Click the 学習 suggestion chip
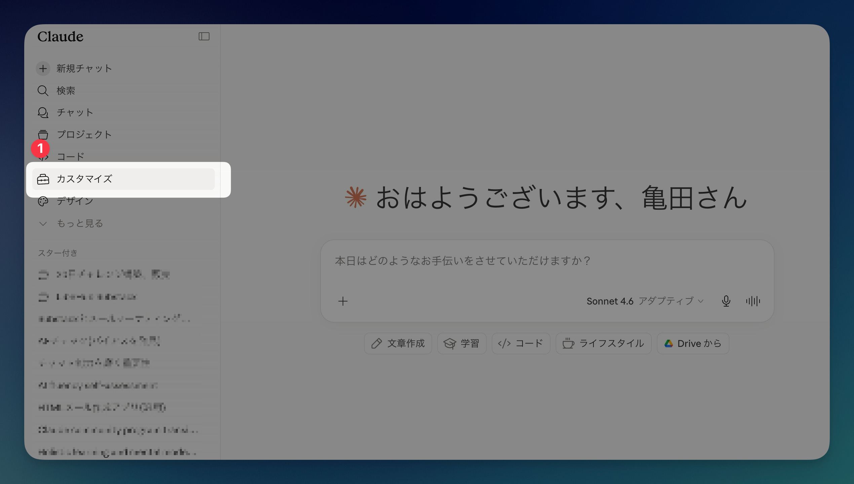The height and width of the screenshot is (484, 854). click(x=462, y=344)
